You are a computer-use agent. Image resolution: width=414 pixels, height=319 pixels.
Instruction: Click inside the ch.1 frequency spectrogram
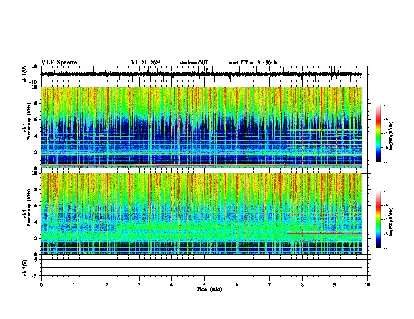[x=202, y=127]
